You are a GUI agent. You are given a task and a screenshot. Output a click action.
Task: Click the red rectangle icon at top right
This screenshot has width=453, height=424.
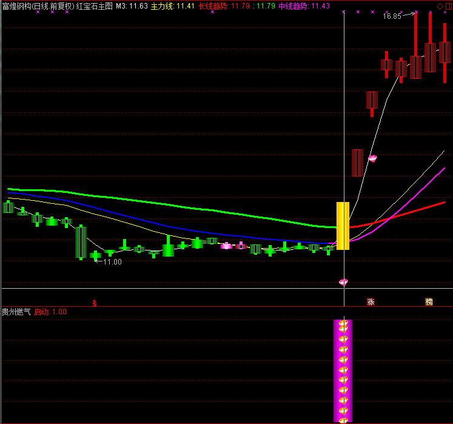448,5
